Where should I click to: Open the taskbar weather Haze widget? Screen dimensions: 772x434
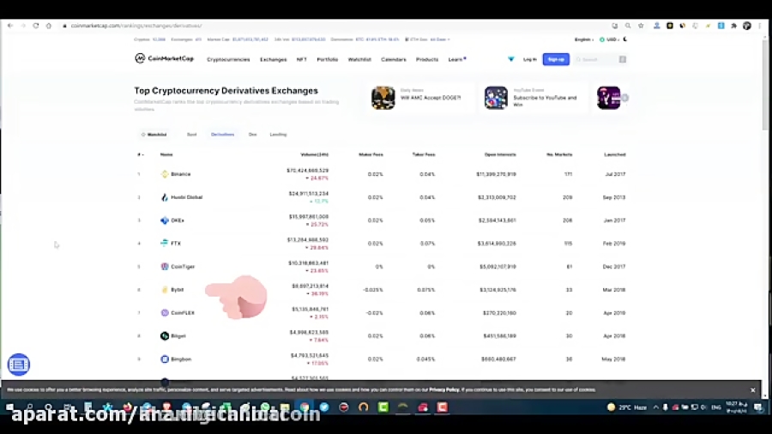(627, 407)
